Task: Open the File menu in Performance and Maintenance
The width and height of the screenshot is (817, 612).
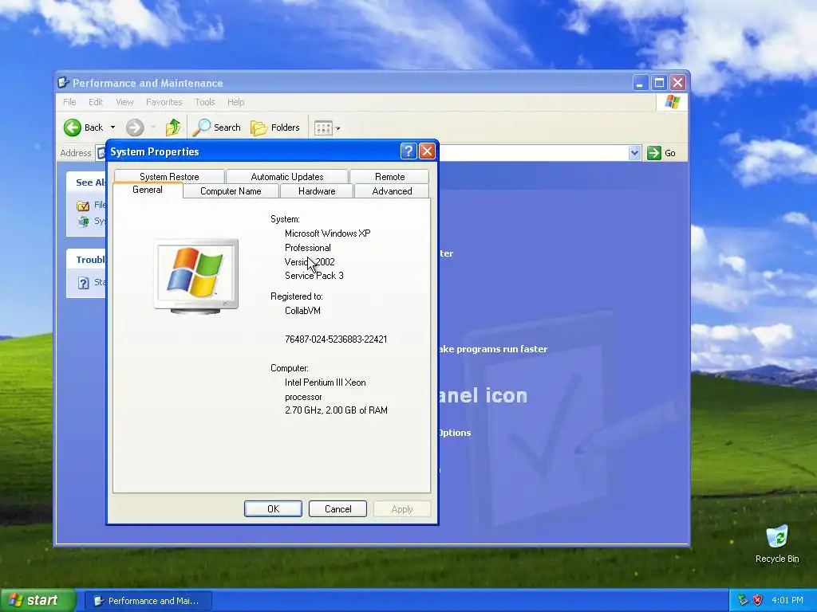Action: click(x=69, y=102)
